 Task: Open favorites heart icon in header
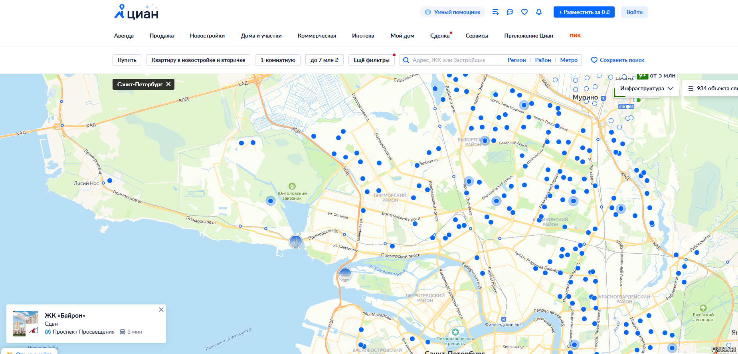coord(524,12)
